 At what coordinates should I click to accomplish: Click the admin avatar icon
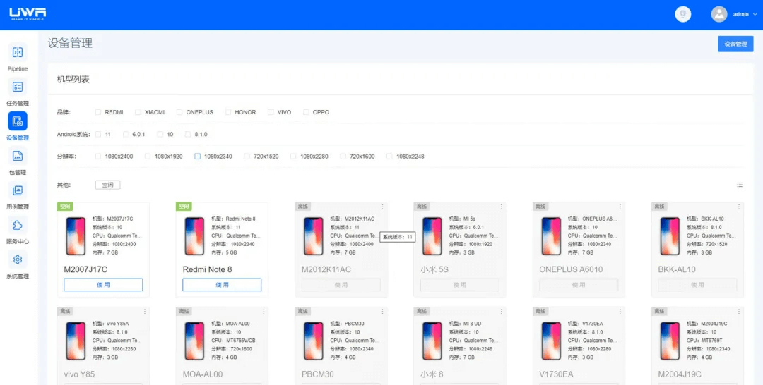718,14
